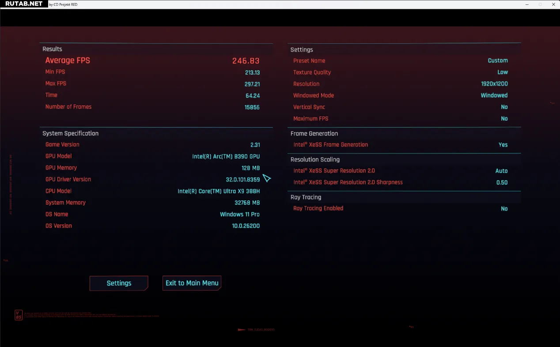This screenshot has height=347, width=560.
Task: Select the Vertical Sync No value
Action: [504, 107]
